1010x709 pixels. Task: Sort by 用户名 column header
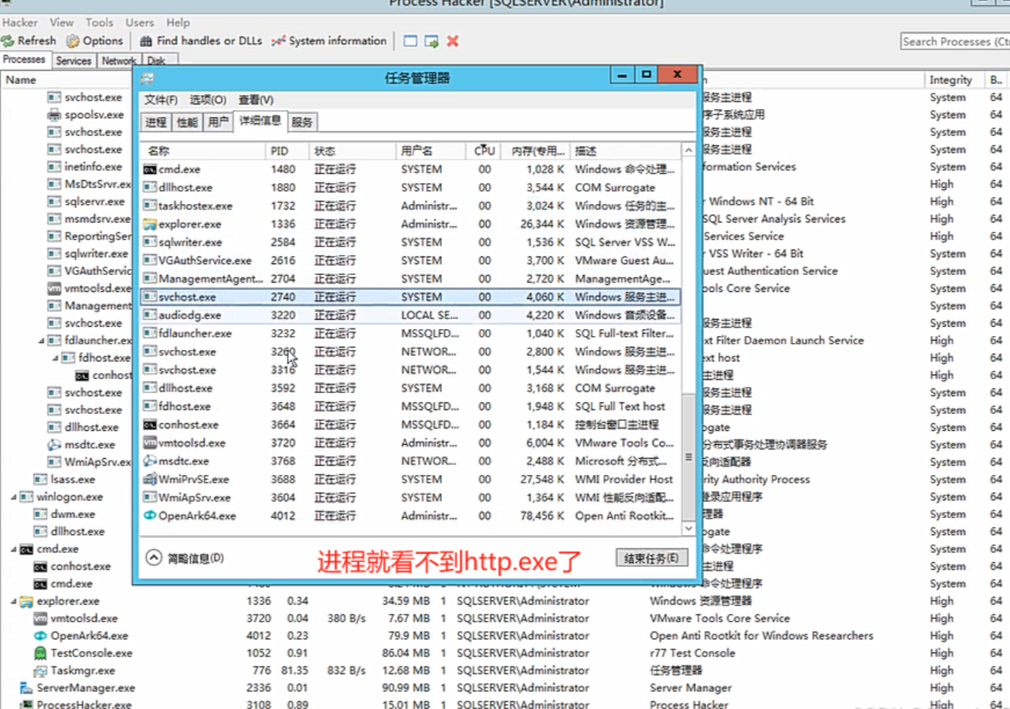430,151
